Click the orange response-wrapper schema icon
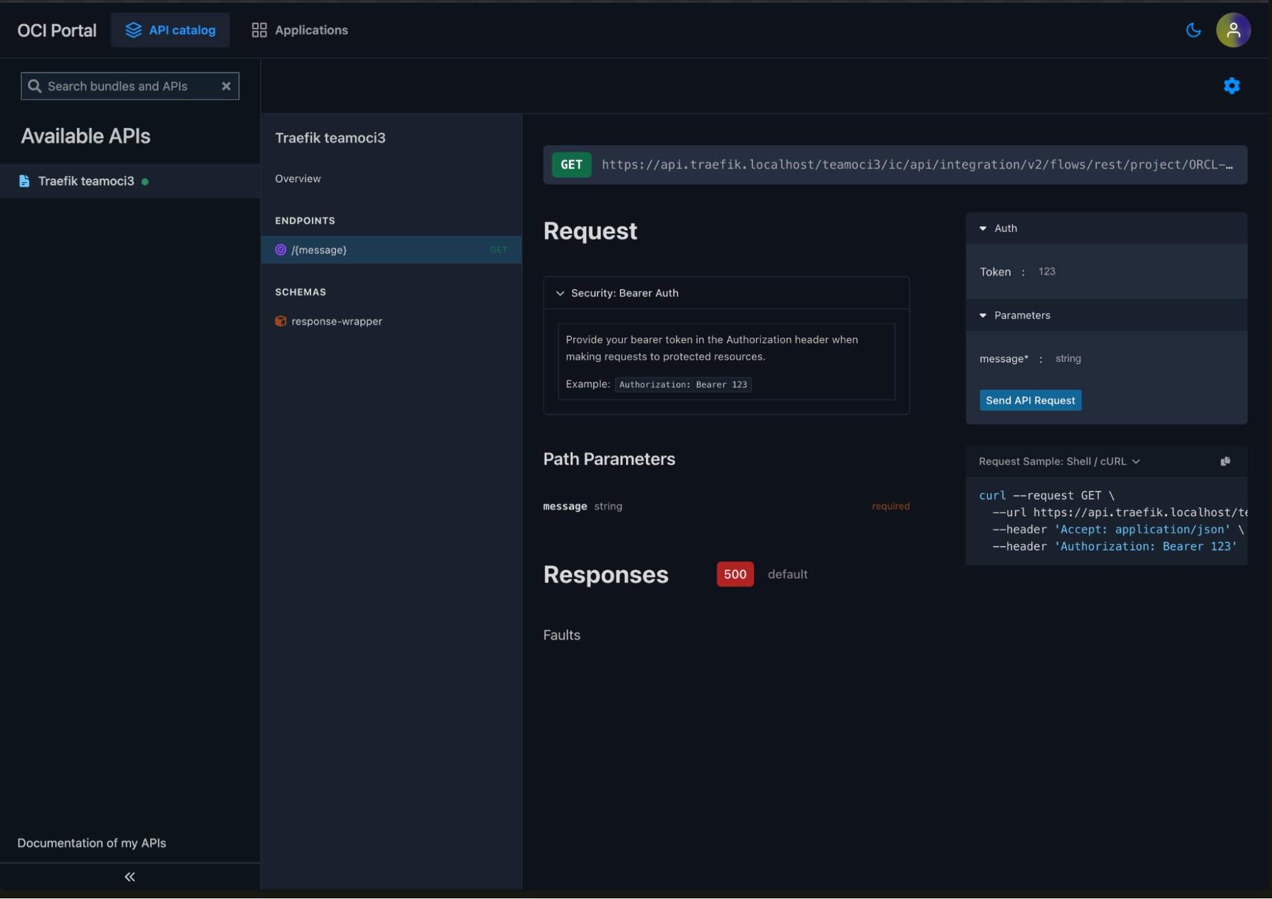The height and width of the screenshot is (899, 1272). (x=281, y=321)
